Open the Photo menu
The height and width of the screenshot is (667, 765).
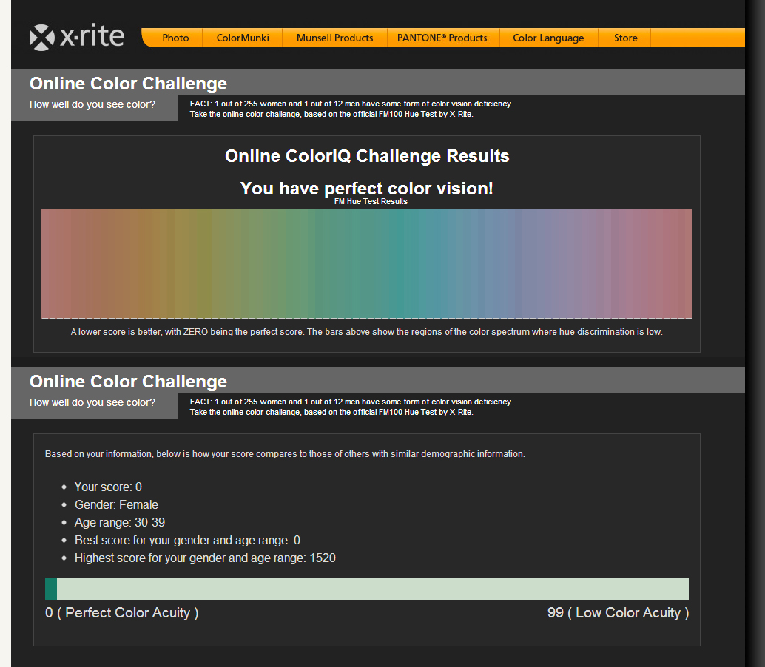pos(175,38)
